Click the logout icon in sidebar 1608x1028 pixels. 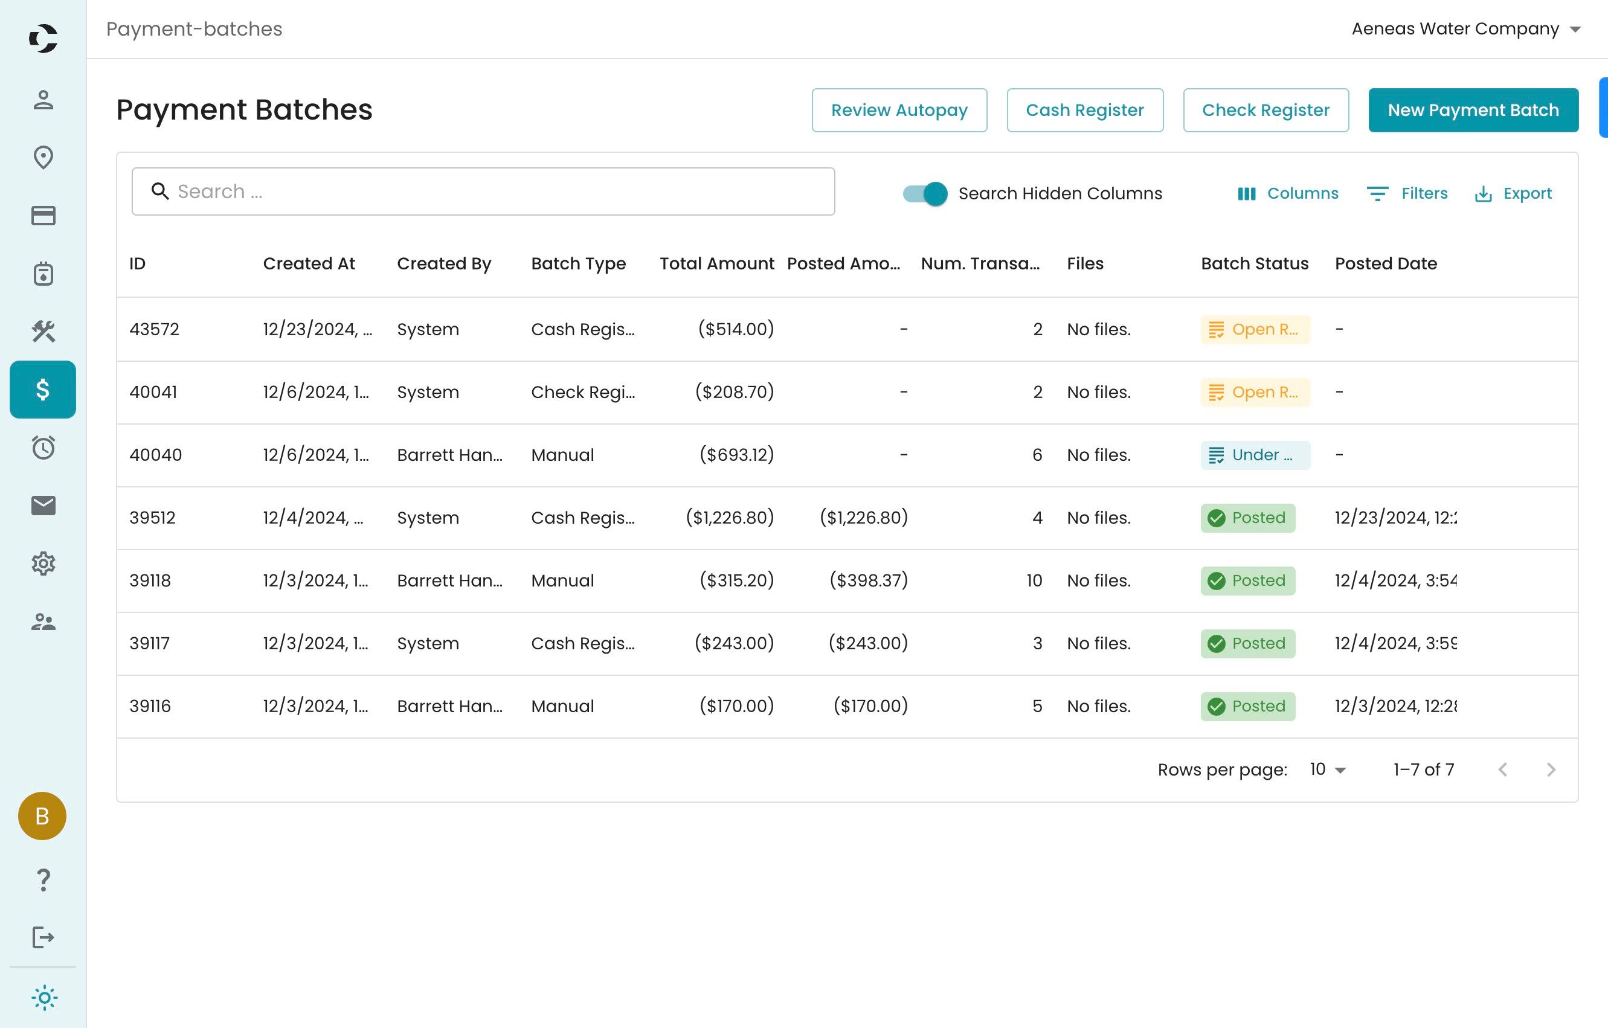43,937
